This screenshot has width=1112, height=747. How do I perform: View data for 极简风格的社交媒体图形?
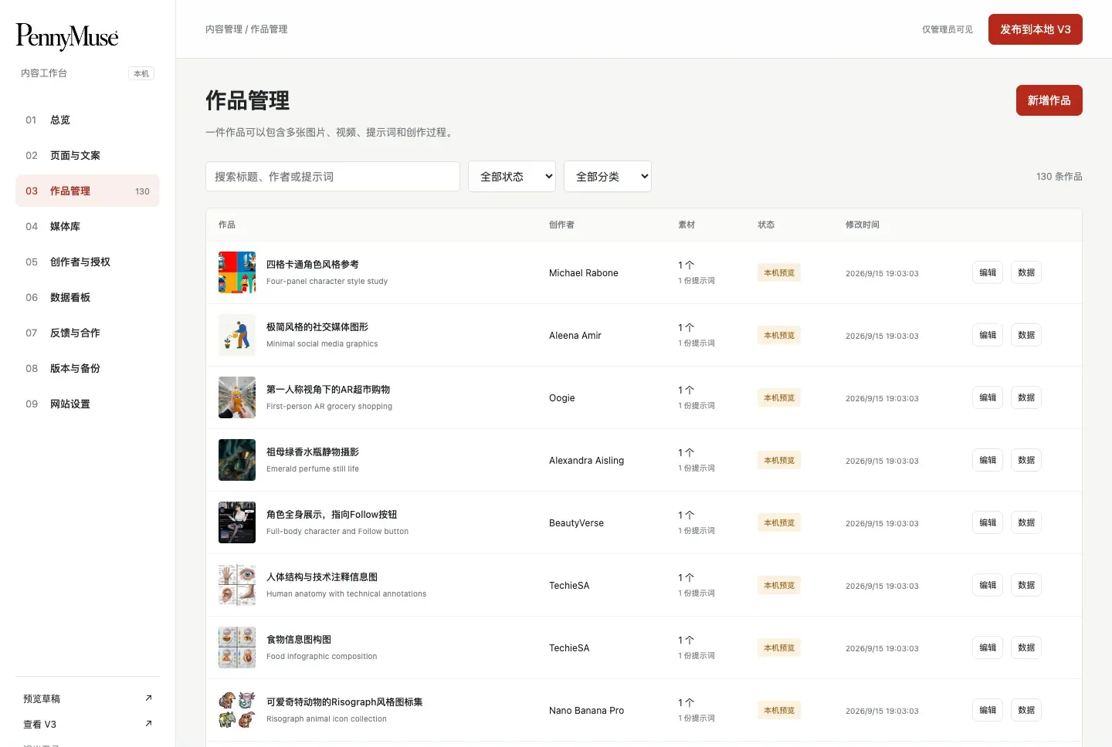pyautogui.click(x=1026, y=335)
